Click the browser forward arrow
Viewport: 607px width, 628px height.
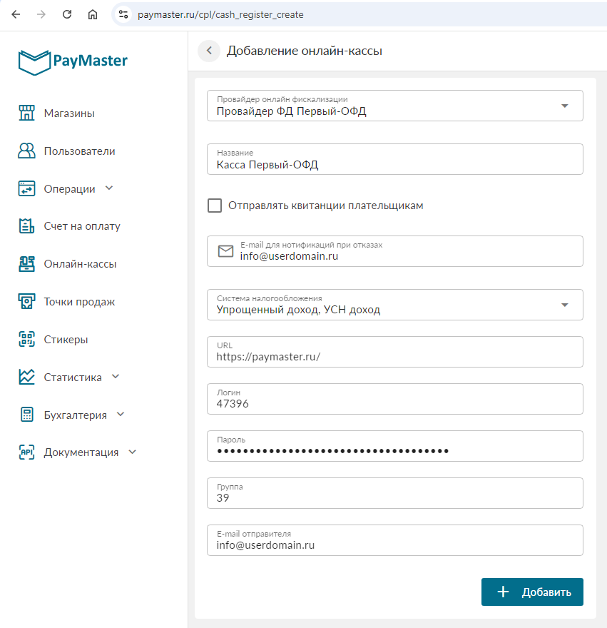41,14
